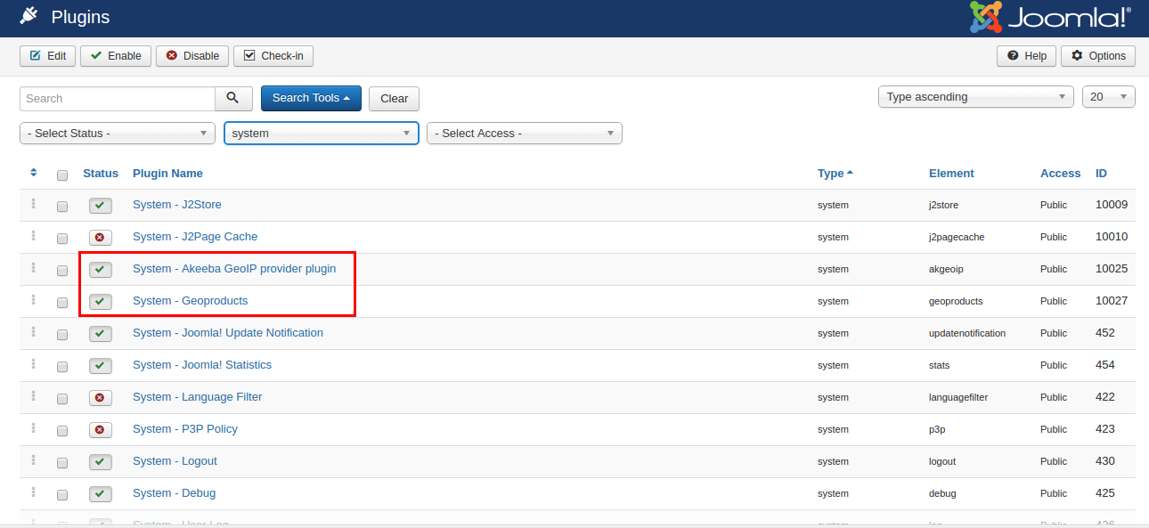Sort by Access column header
This screenshot has width=1149, height=528.
coord(1060,174)
